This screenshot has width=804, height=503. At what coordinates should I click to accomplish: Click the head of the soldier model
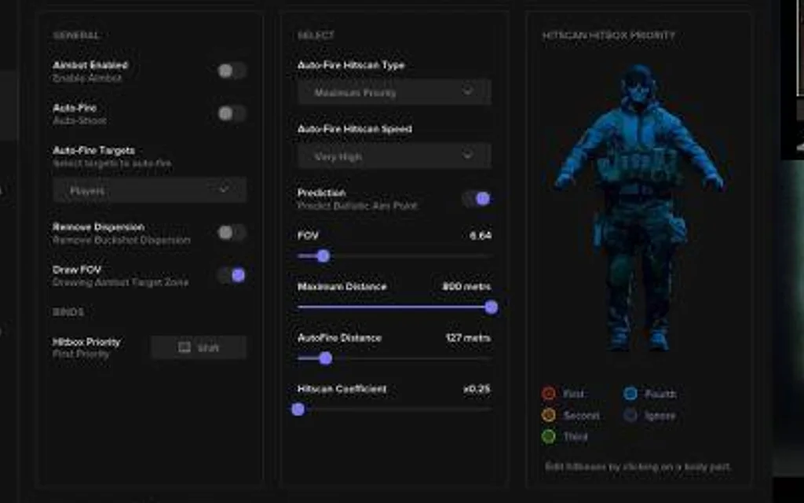pos(638,85)
